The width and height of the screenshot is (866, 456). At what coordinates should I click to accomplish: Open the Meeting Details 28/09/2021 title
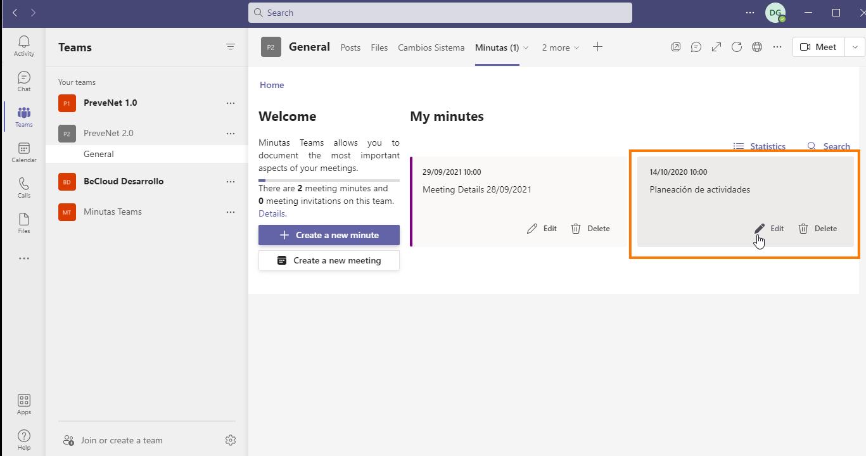coord(477,189)
